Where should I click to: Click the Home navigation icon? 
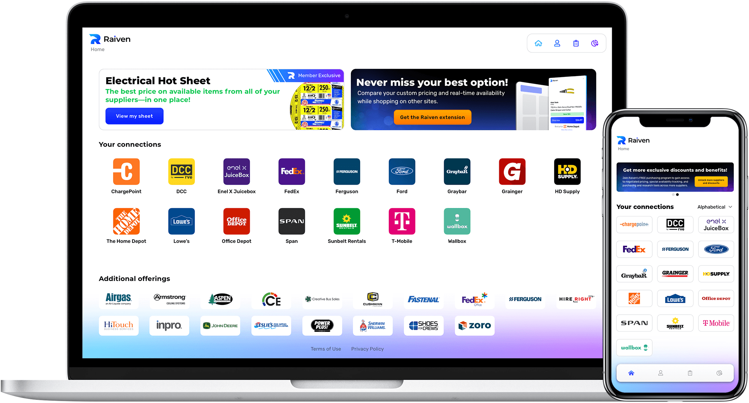click(x=539, y=44)
